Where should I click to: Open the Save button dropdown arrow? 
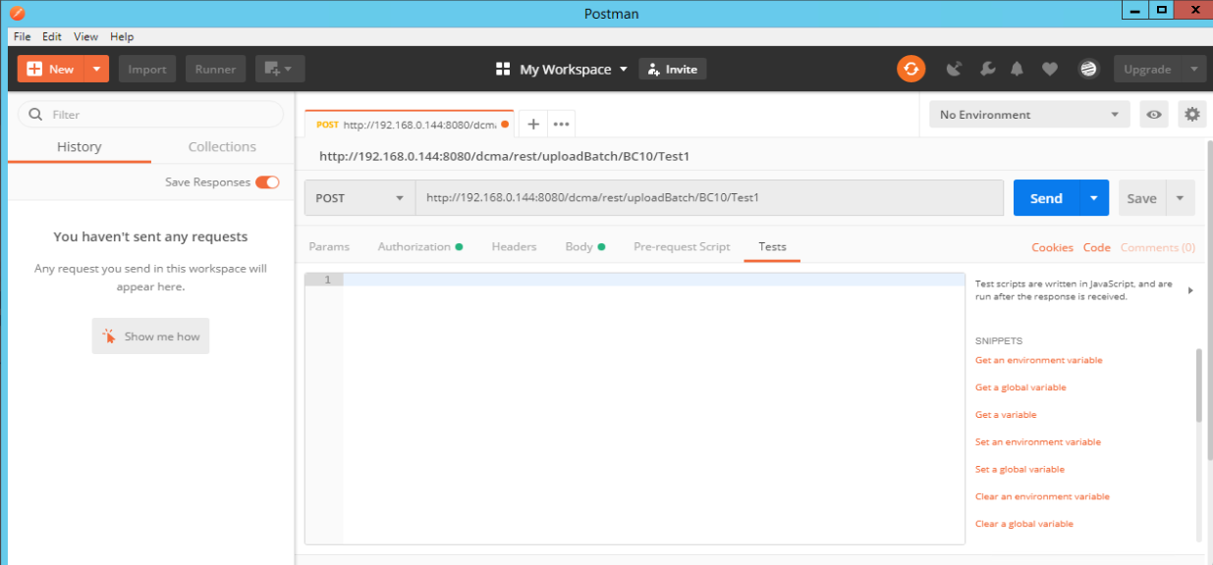tap(1180, 198)
